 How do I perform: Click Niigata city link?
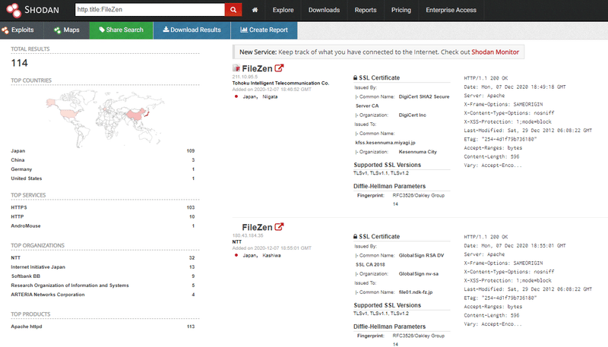point(270,97)
